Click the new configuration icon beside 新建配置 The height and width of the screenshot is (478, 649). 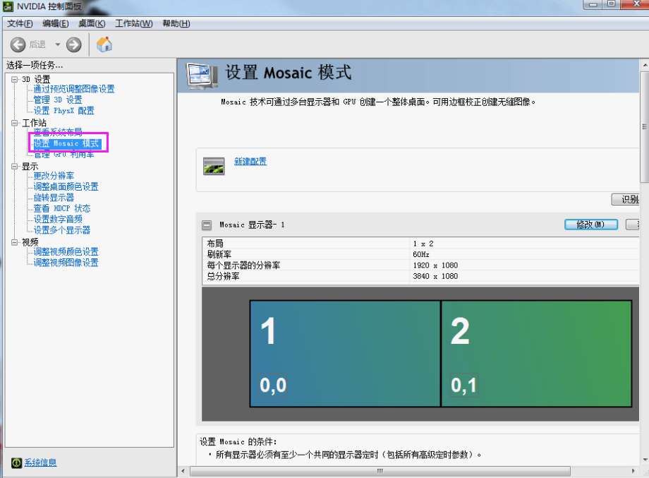click(x=214, y=166)
